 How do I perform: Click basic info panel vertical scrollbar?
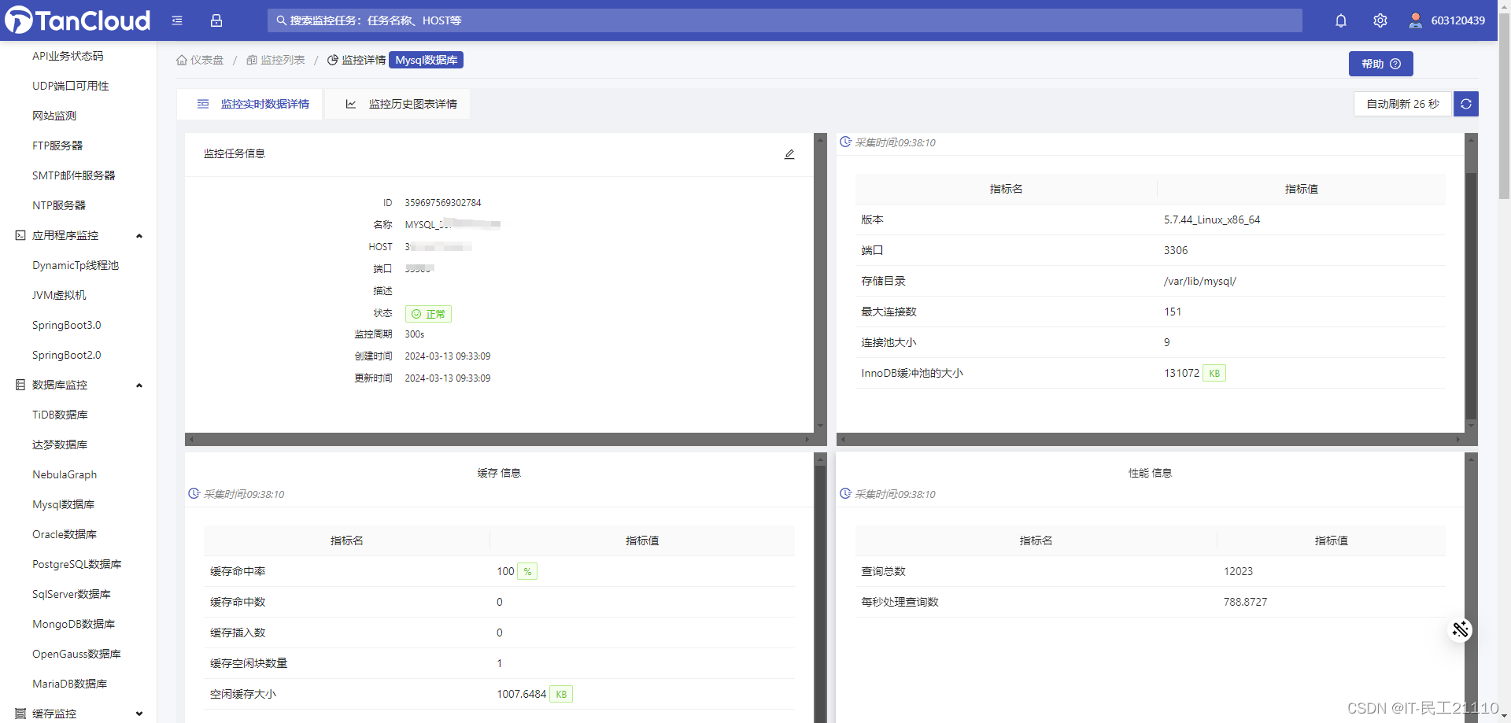click(1471, 295)
